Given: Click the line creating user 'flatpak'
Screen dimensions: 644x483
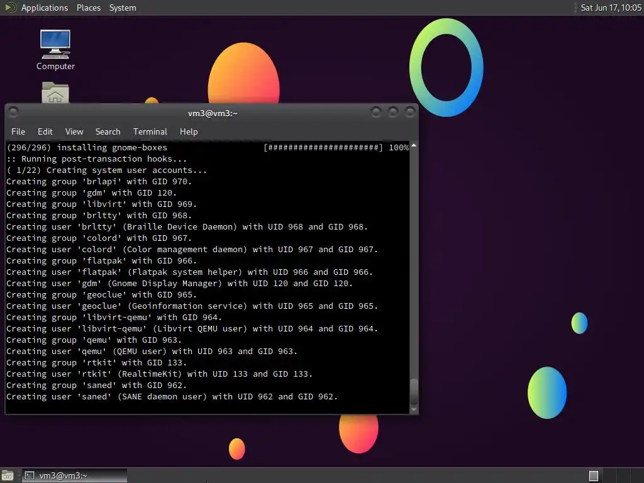Looking at the screenshot, I should point(189,272).
